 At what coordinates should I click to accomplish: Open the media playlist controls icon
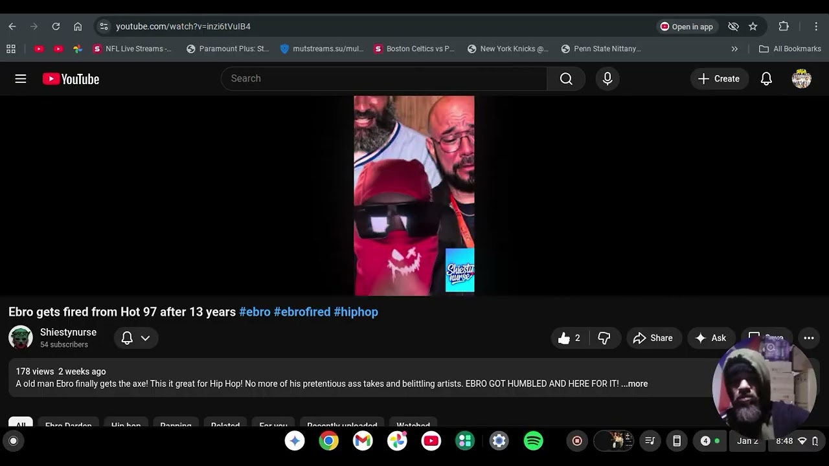650,441
